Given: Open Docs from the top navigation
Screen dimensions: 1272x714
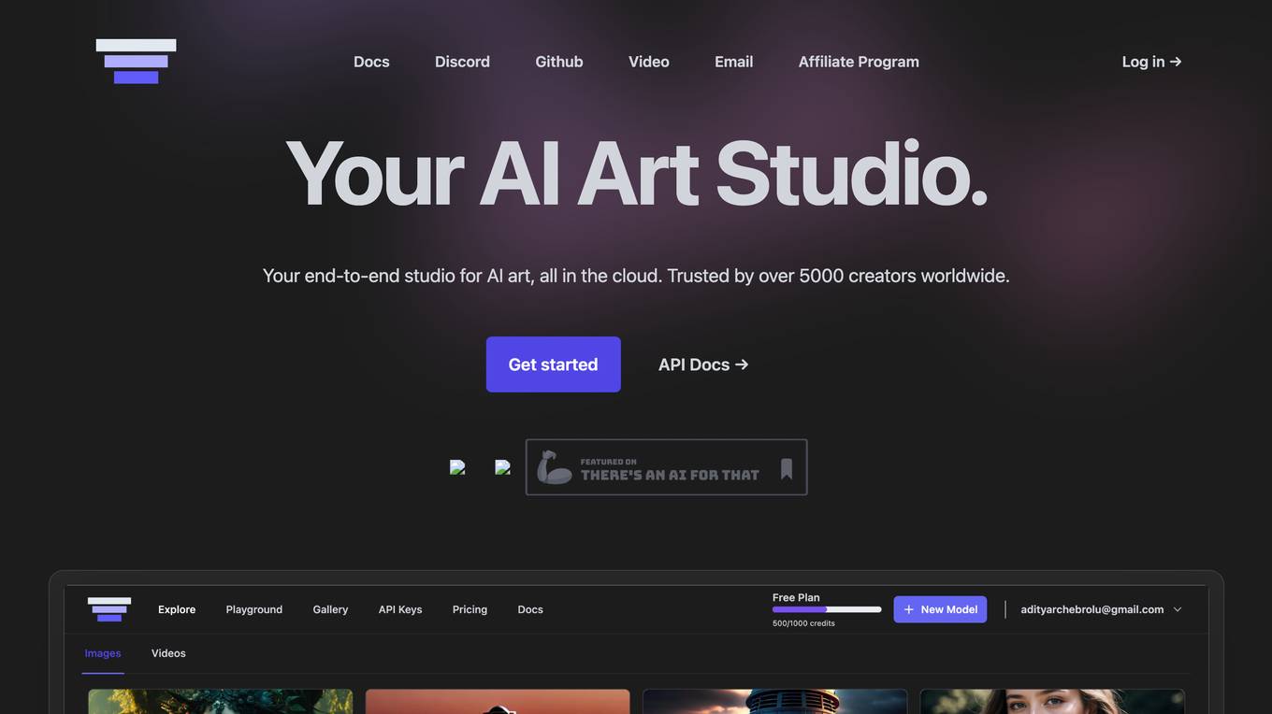Looking at the screenshot, I should pos(371,61).
